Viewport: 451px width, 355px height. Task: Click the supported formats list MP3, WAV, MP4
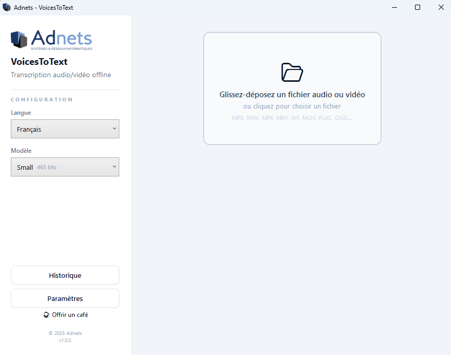[x=292, y=118]
